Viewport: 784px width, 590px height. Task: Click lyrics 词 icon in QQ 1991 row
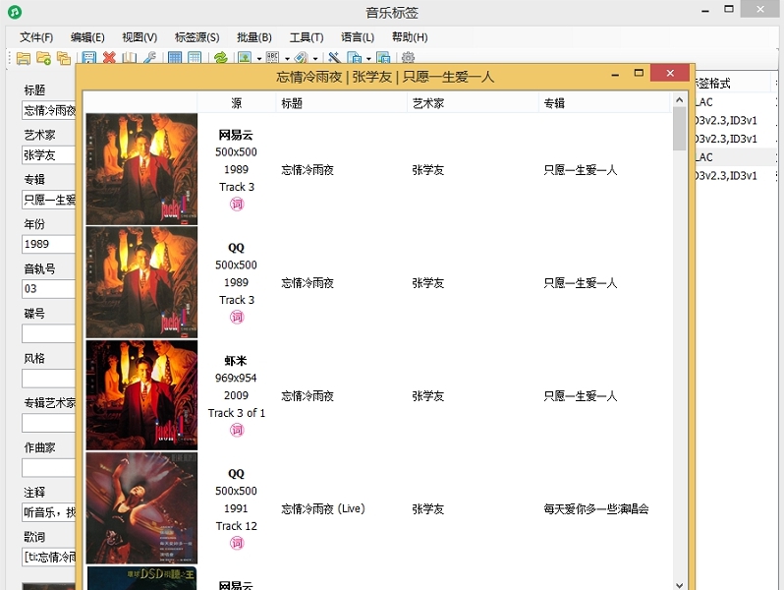tap(237, 543)
